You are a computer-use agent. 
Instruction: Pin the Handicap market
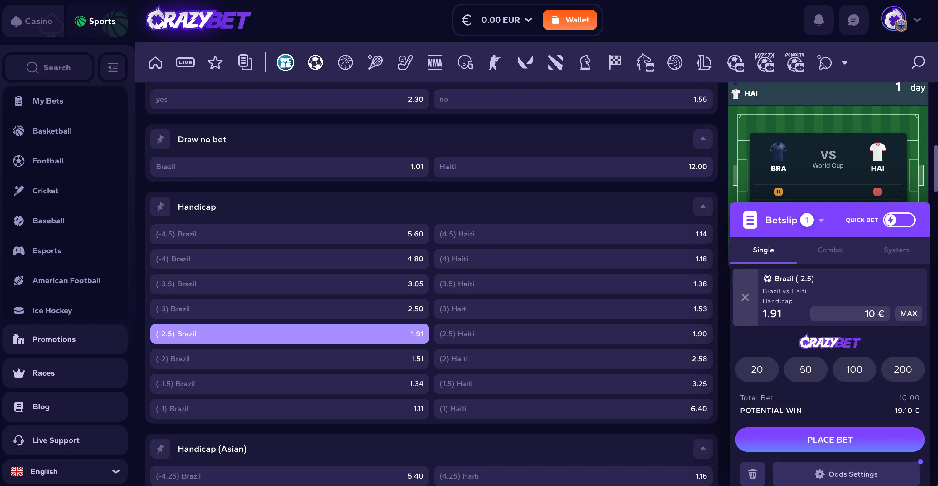160,207
